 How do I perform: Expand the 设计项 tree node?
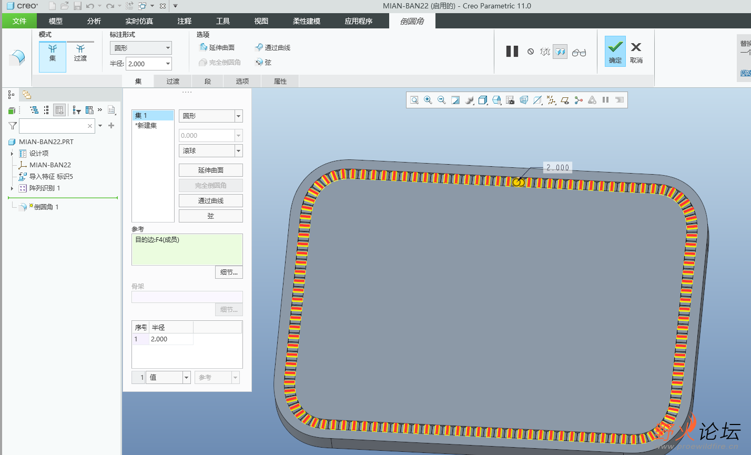tap(12, 154)
